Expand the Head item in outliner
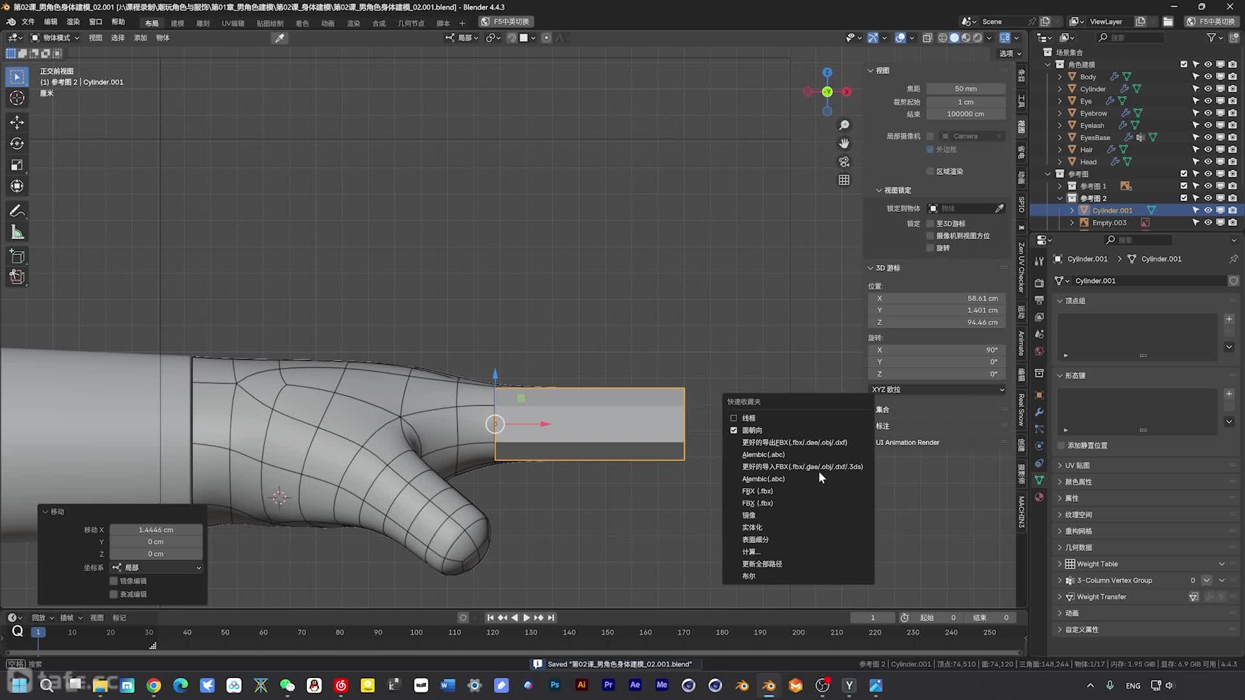Screen dimensions: 1245x700 (x=1060, y=162)
